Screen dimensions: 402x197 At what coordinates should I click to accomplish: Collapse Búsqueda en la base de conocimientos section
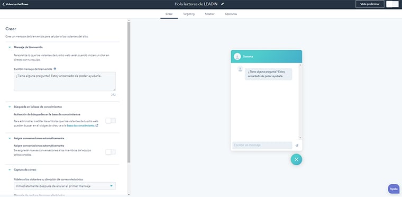tap(10, 106)
